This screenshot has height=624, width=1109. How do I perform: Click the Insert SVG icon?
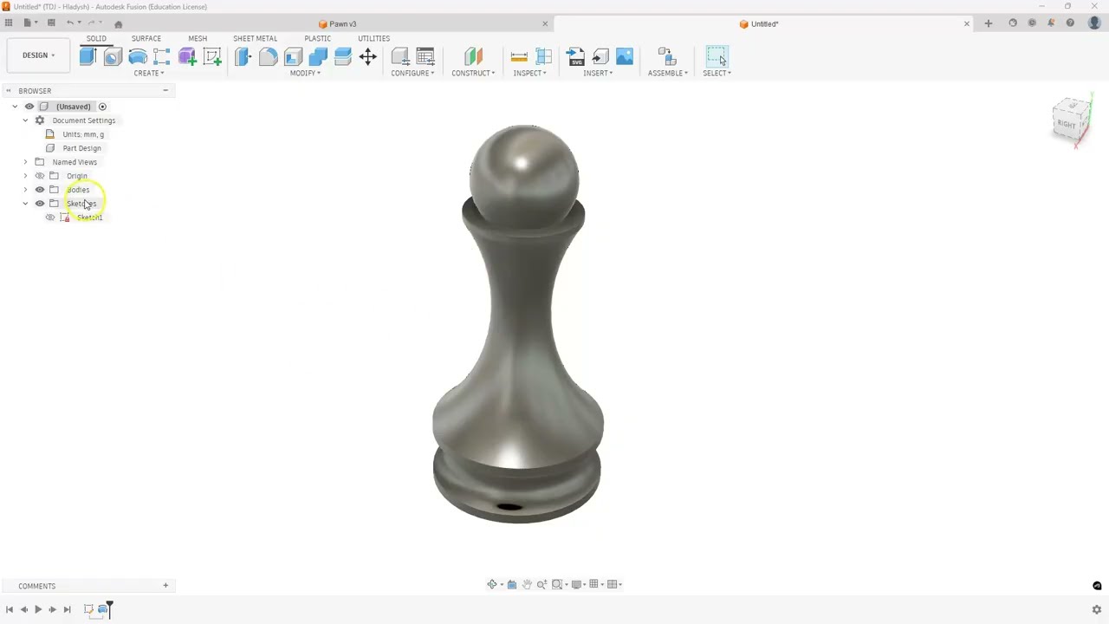[575, 57]
